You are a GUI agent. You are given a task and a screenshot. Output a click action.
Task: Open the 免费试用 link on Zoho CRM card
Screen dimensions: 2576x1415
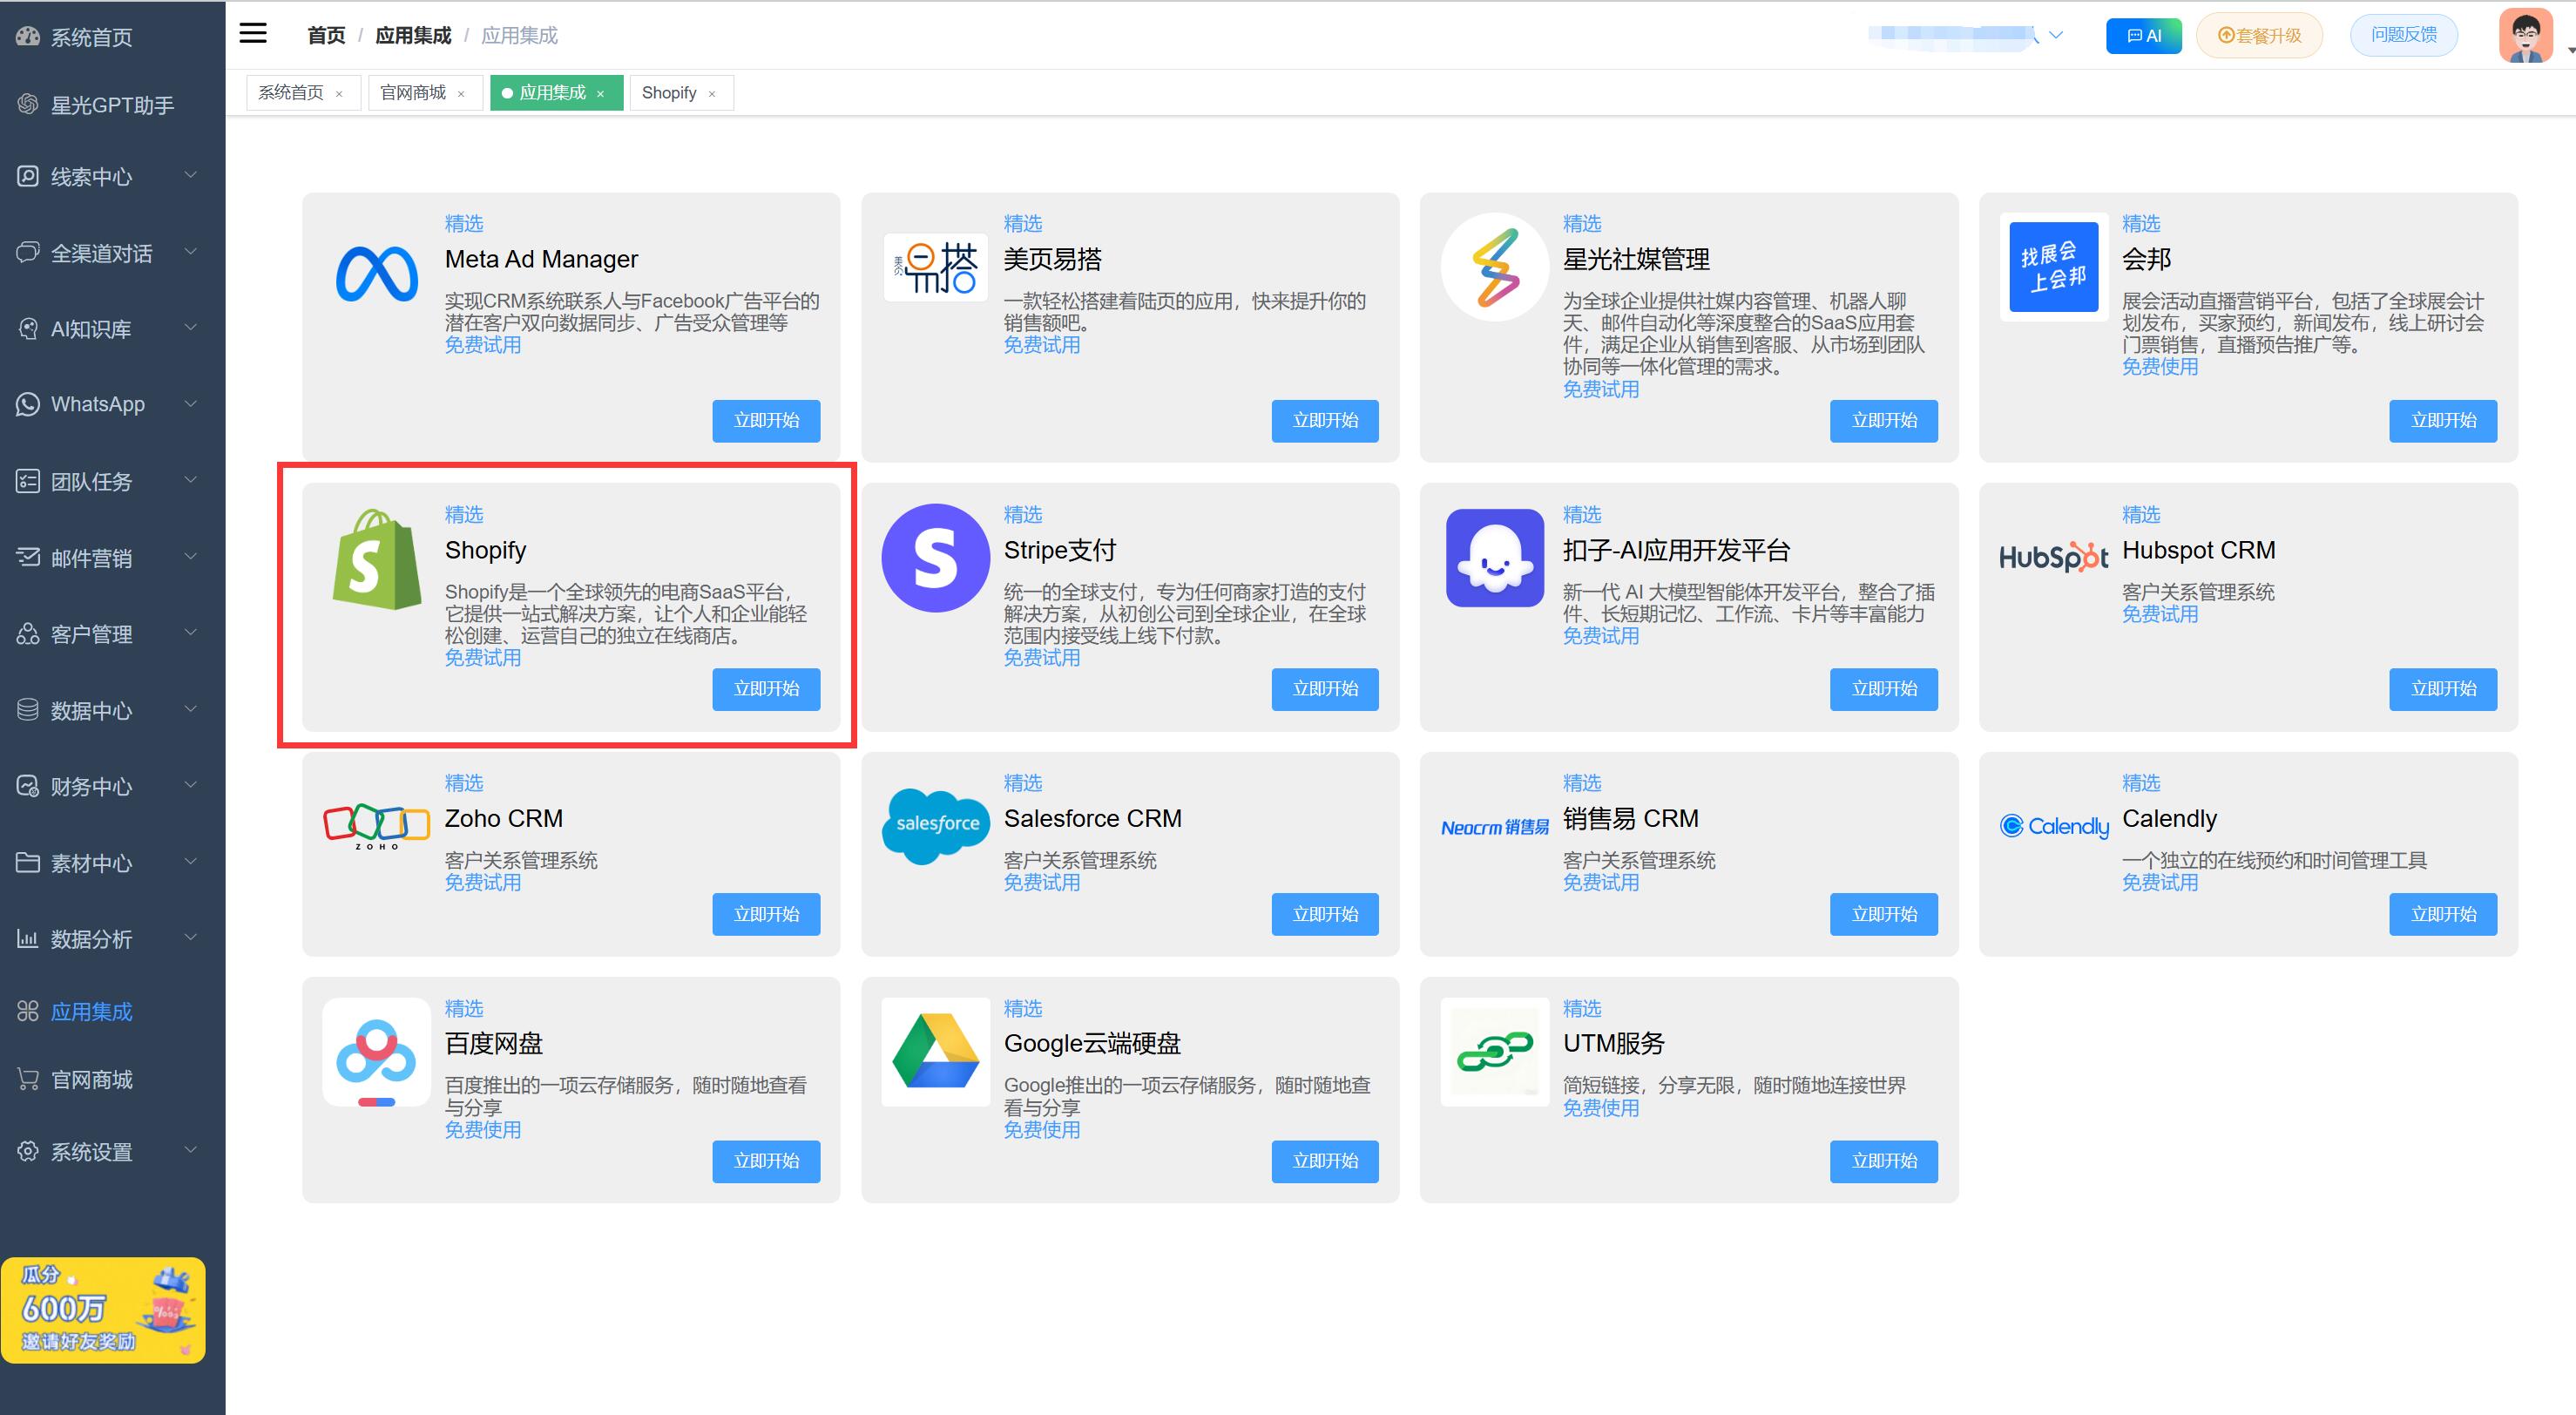point(482,883)
